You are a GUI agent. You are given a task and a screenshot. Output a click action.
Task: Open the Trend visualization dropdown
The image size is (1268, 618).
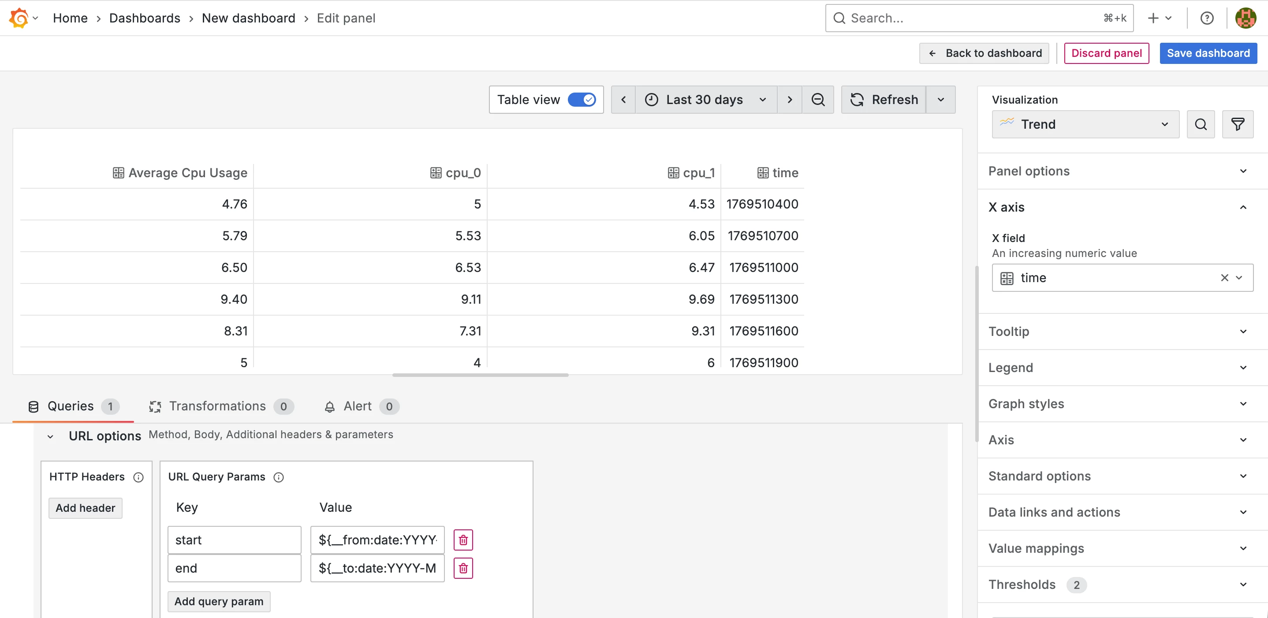(x=1085, y=124)
